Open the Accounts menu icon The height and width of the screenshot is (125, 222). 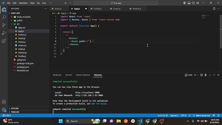tap(4, 102)
